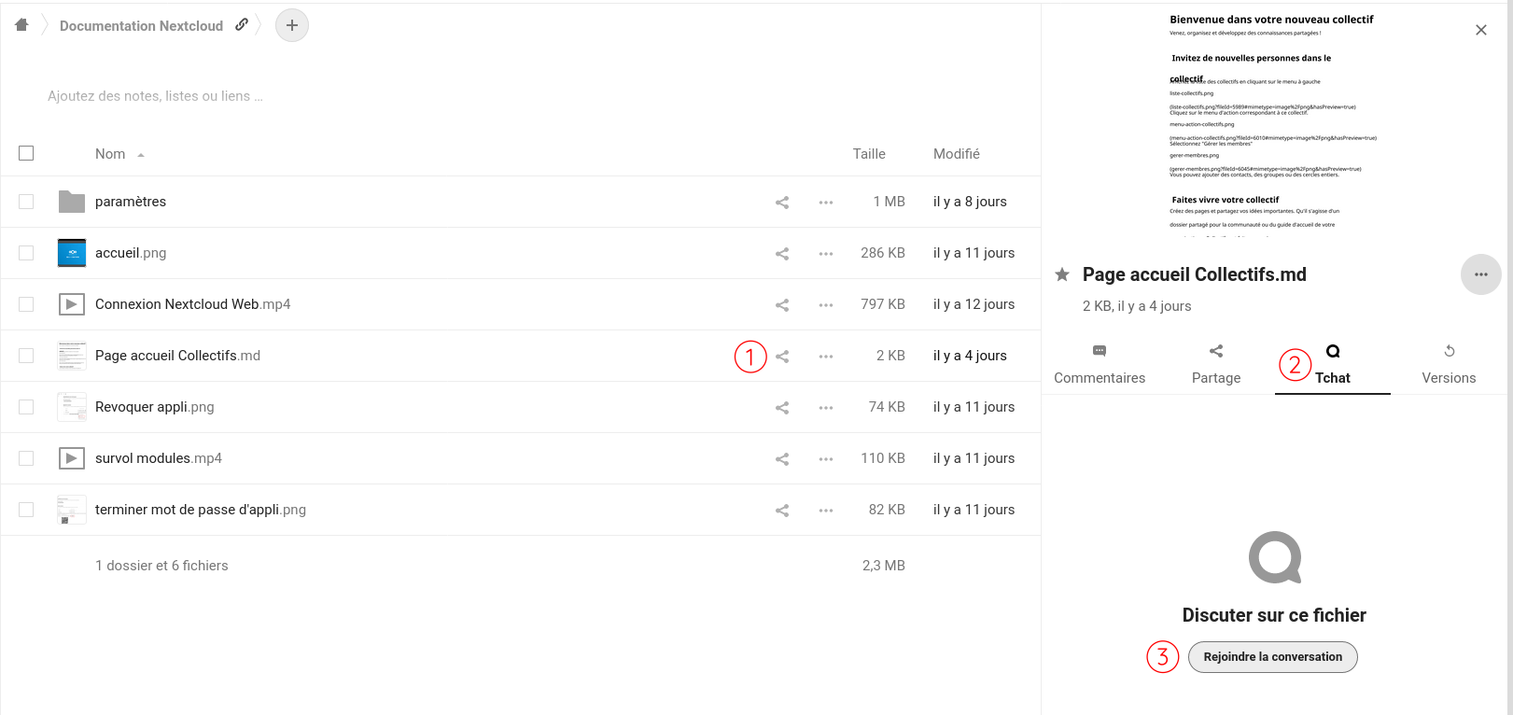
Task: Check the box for accueil.png
Action: (x=26, y=253)
